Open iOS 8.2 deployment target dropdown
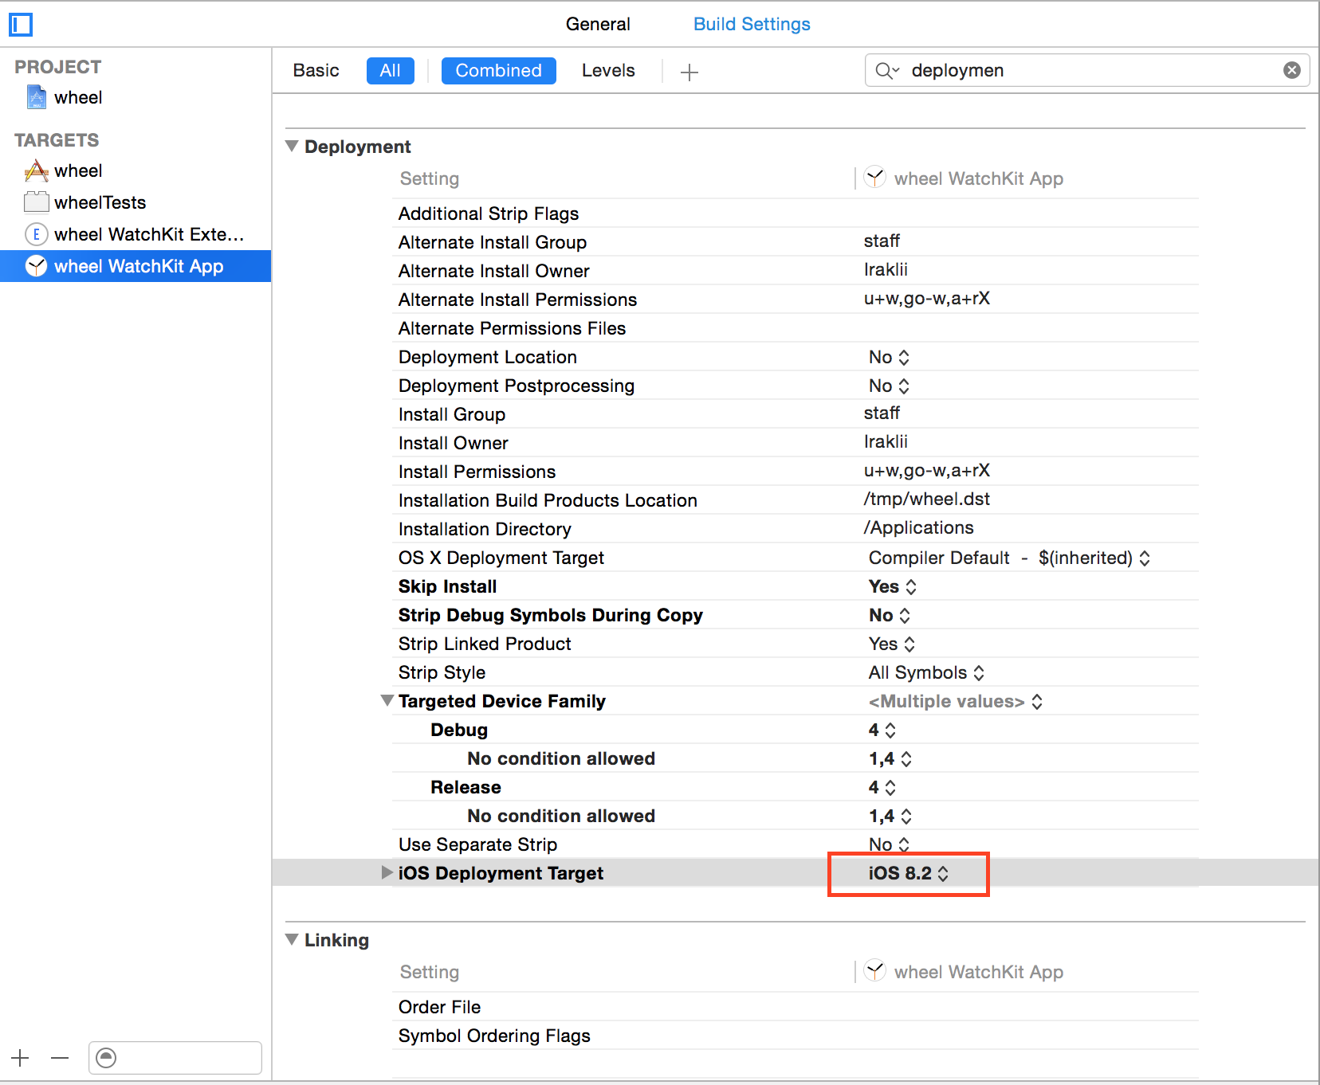This screenshot has width=1320, height=1085. click(909, 873)
